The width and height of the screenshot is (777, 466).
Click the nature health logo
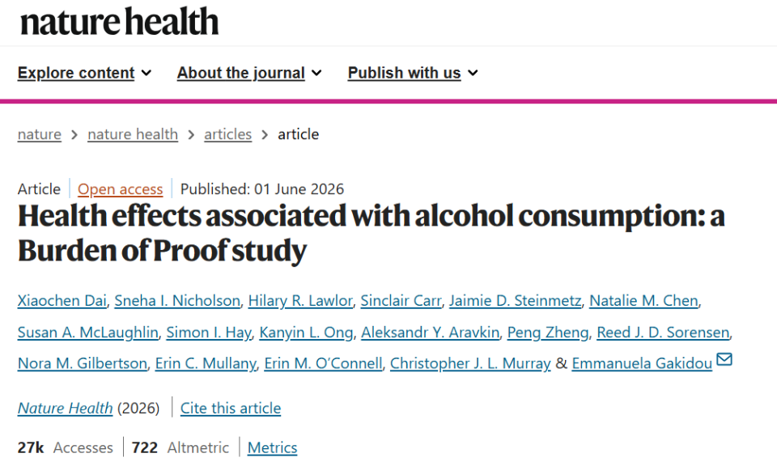click(119, 22)
